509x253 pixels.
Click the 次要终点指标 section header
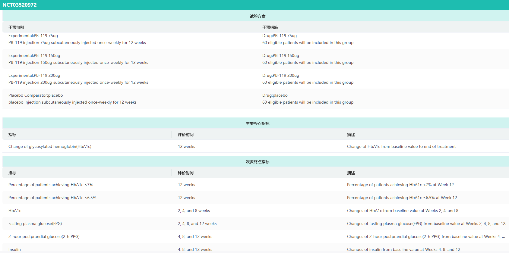click(x=257, y=162)
